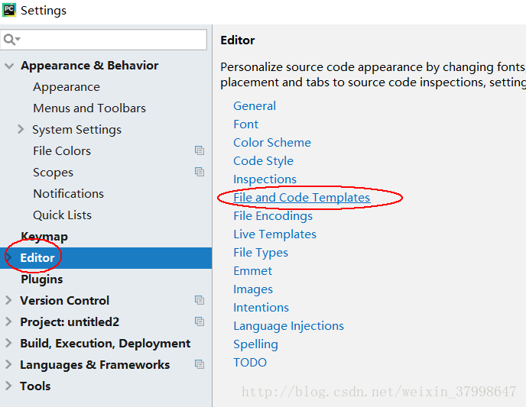Open Menus and Toolbars settings
This screenshot has height=407, width=526.
89,108
